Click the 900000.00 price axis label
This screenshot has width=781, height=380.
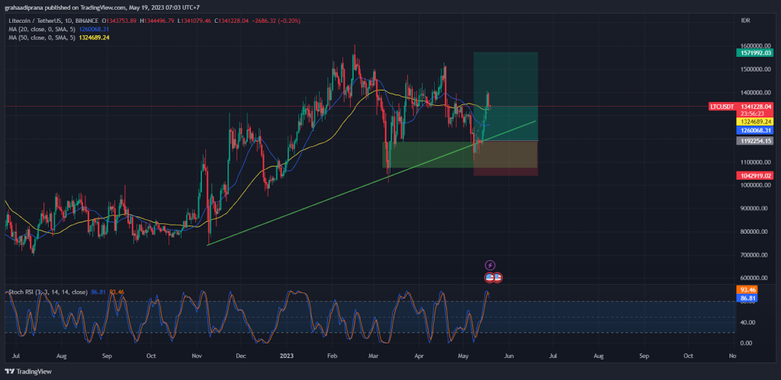(x=754, y=209)
